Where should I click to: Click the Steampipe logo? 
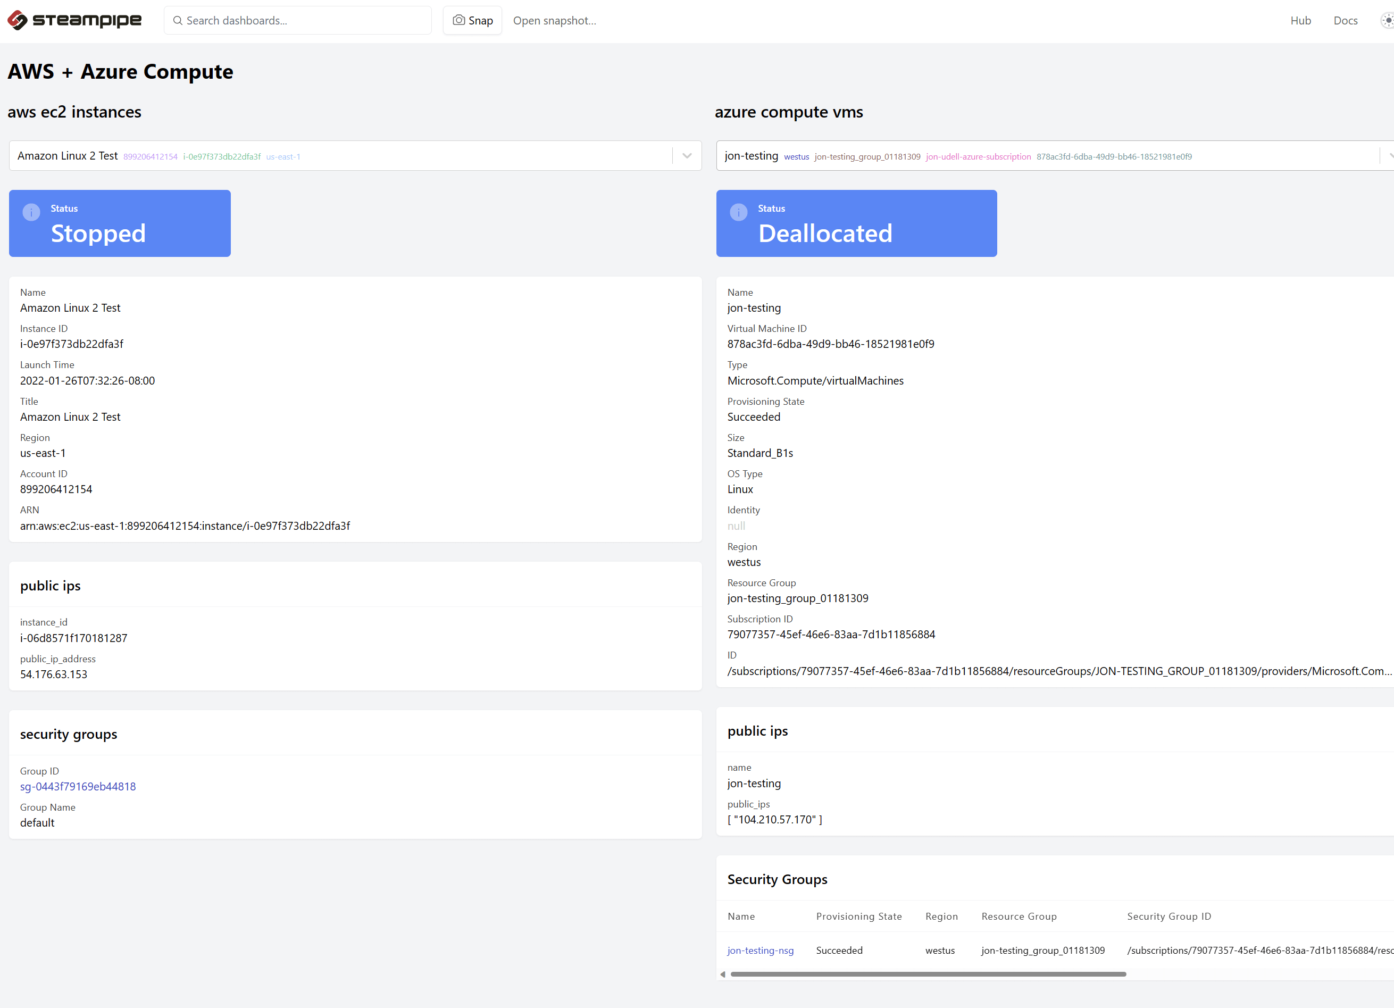tap(74, 20)
